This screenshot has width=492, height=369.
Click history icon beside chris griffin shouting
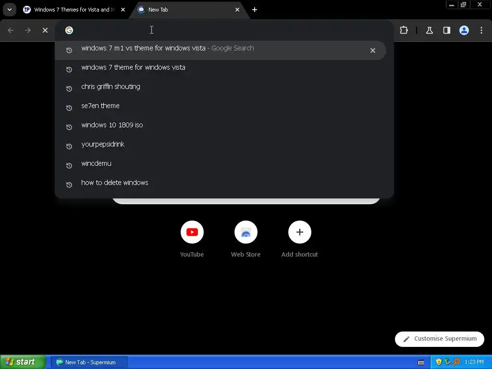[69, 89]
